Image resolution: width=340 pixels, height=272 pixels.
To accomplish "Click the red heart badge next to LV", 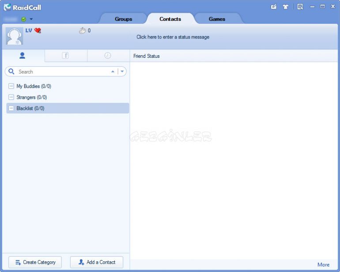I will pos(38,30).
